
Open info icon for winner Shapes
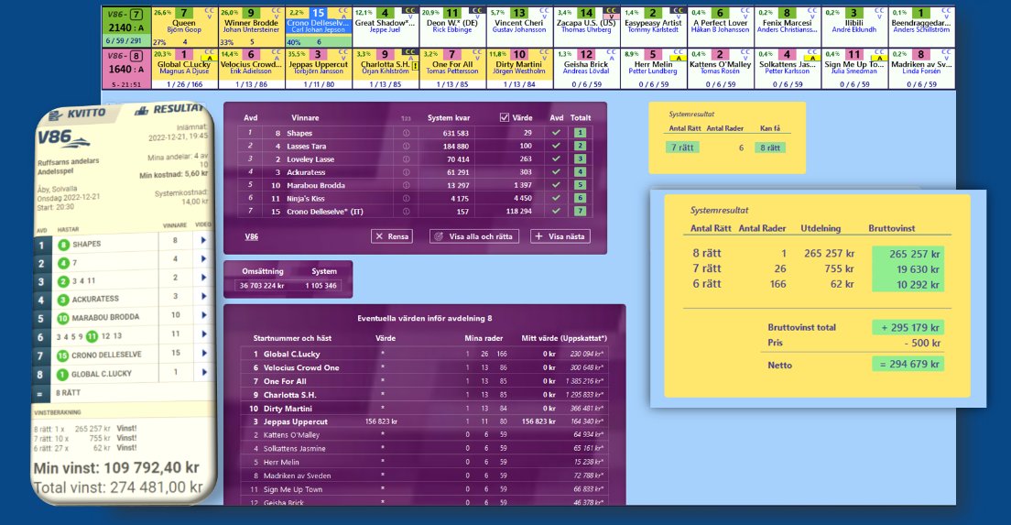[406, 133]
